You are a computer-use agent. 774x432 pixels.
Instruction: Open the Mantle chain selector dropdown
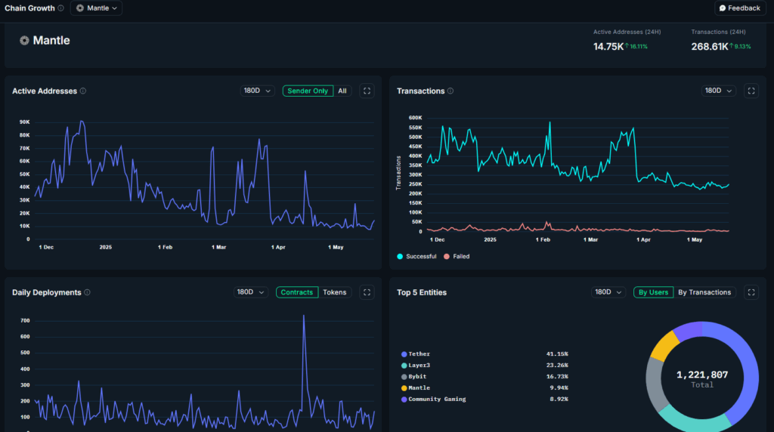(96, 8)
